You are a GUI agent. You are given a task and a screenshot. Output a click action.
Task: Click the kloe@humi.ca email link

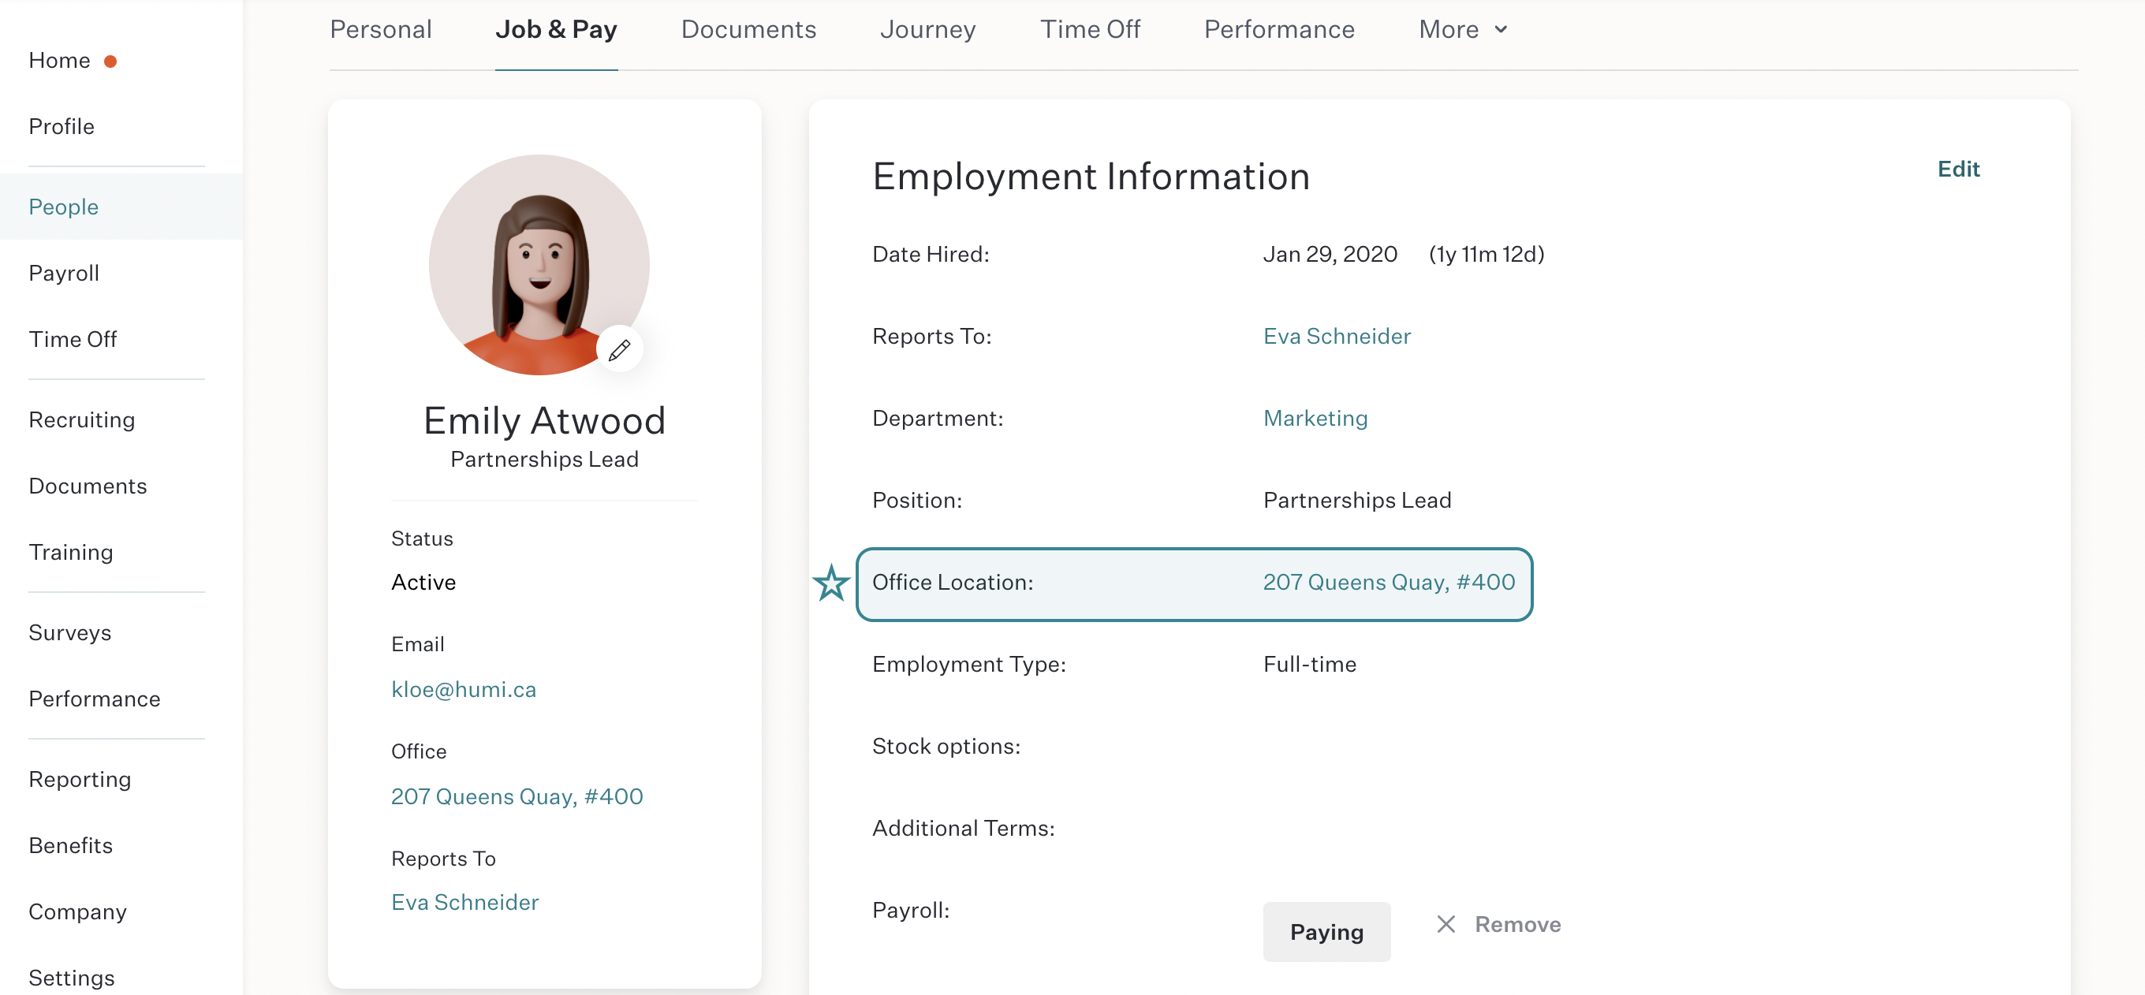(x=464, y=689)
